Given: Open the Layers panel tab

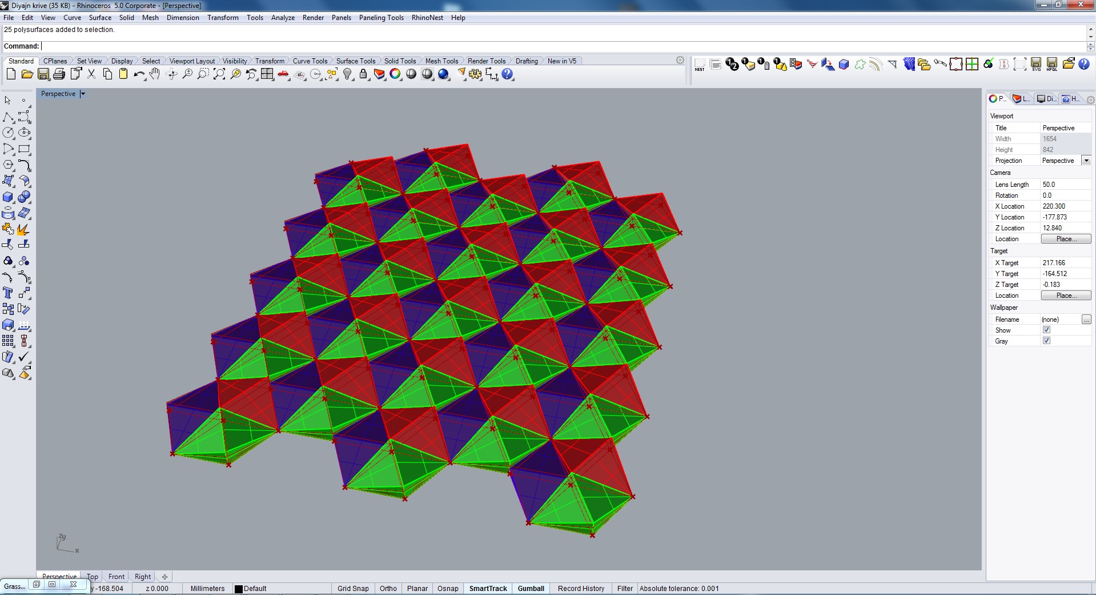Looking at the screenshot, I should 1021,99.
